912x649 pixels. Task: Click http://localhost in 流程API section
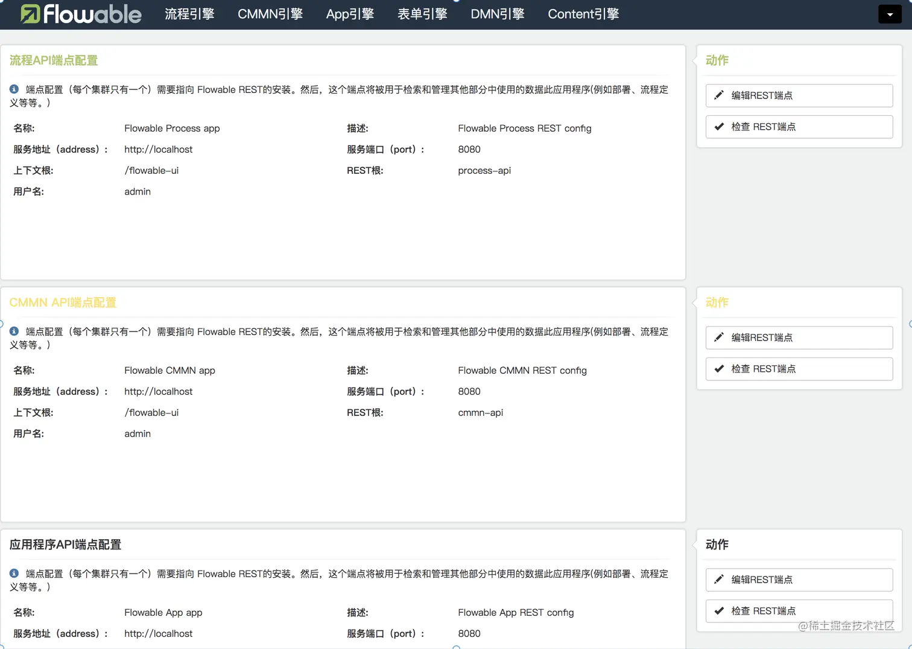coord(159,149)
